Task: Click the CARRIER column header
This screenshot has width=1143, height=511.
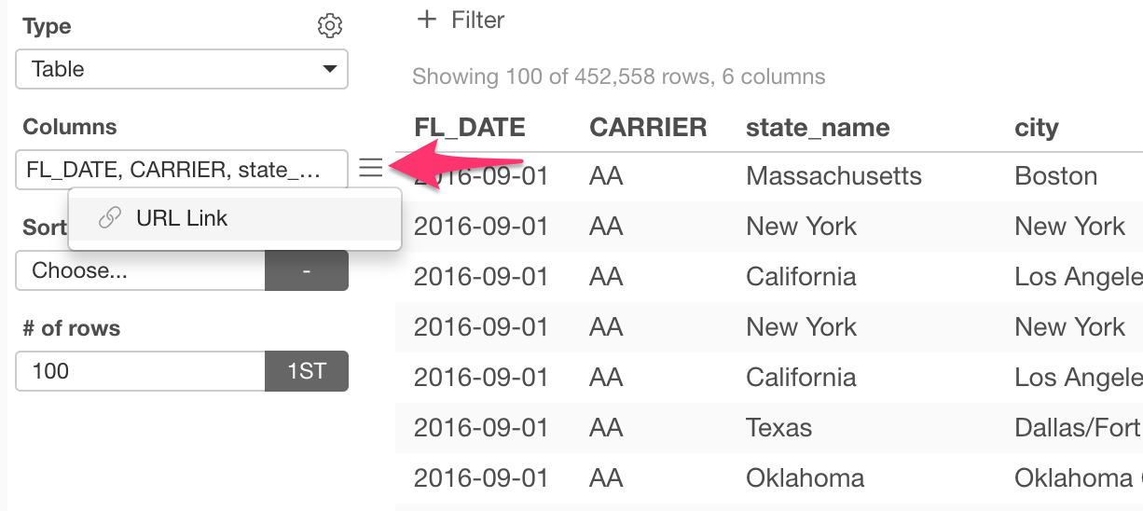Action: coord(648,128)
